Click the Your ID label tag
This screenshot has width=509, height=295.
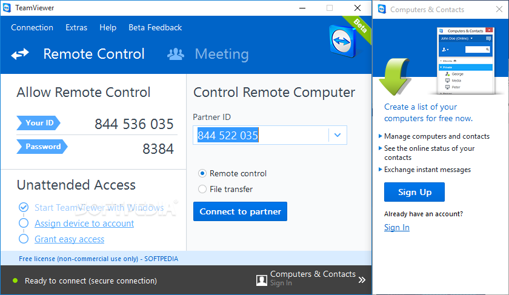click(39, 123)
